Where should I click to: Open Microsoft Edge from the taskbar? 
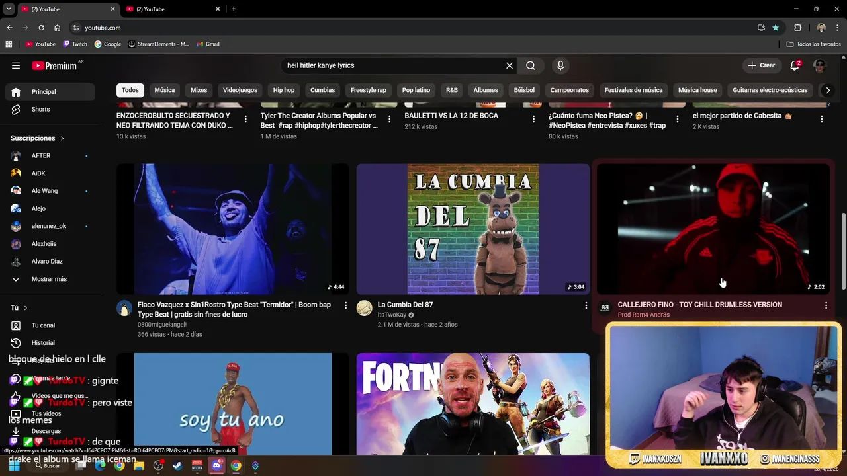(x=100, y=465)
